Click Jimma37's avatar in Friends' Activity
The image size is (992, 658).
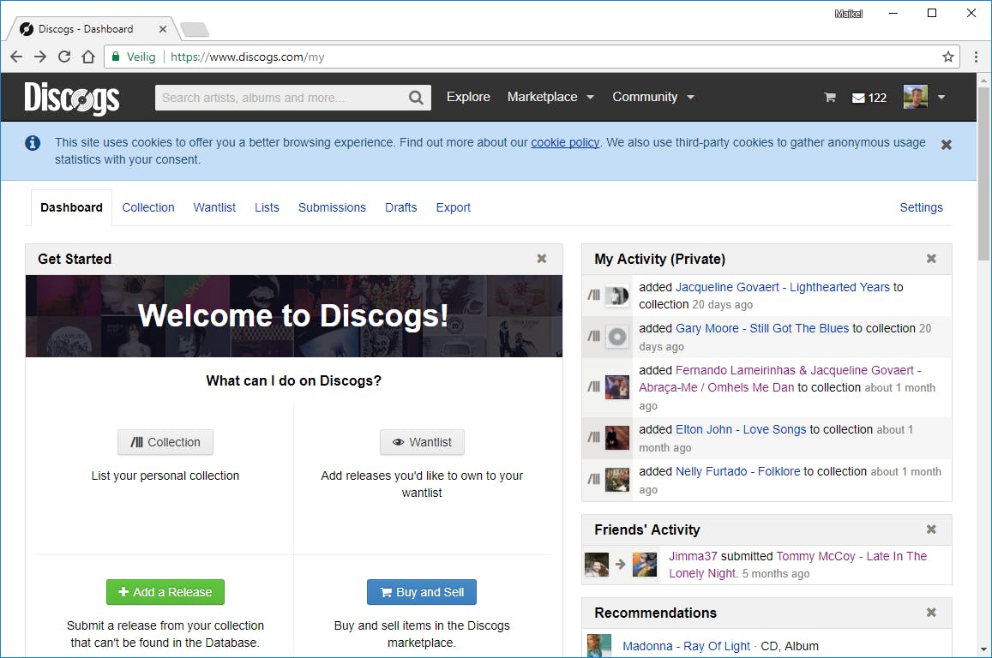[597, 565]
